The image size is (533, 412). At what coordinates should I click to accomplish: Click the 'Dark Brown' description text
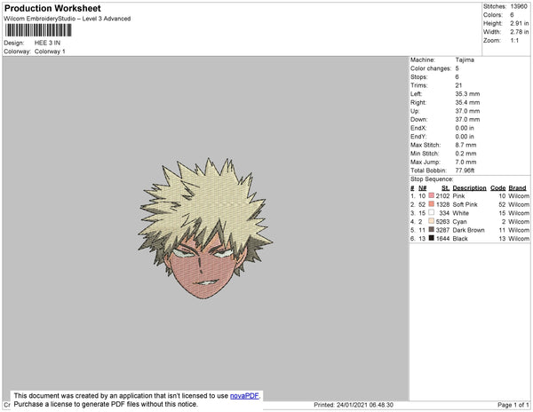[x=468, y=230]
